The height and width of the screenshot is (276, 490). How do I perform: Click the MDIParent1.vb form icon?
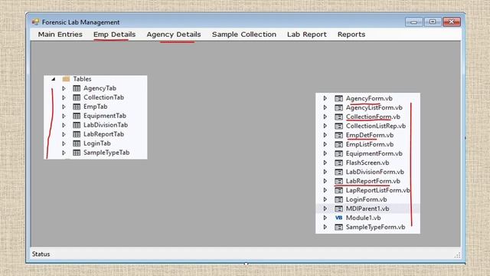tap(338, 209)
